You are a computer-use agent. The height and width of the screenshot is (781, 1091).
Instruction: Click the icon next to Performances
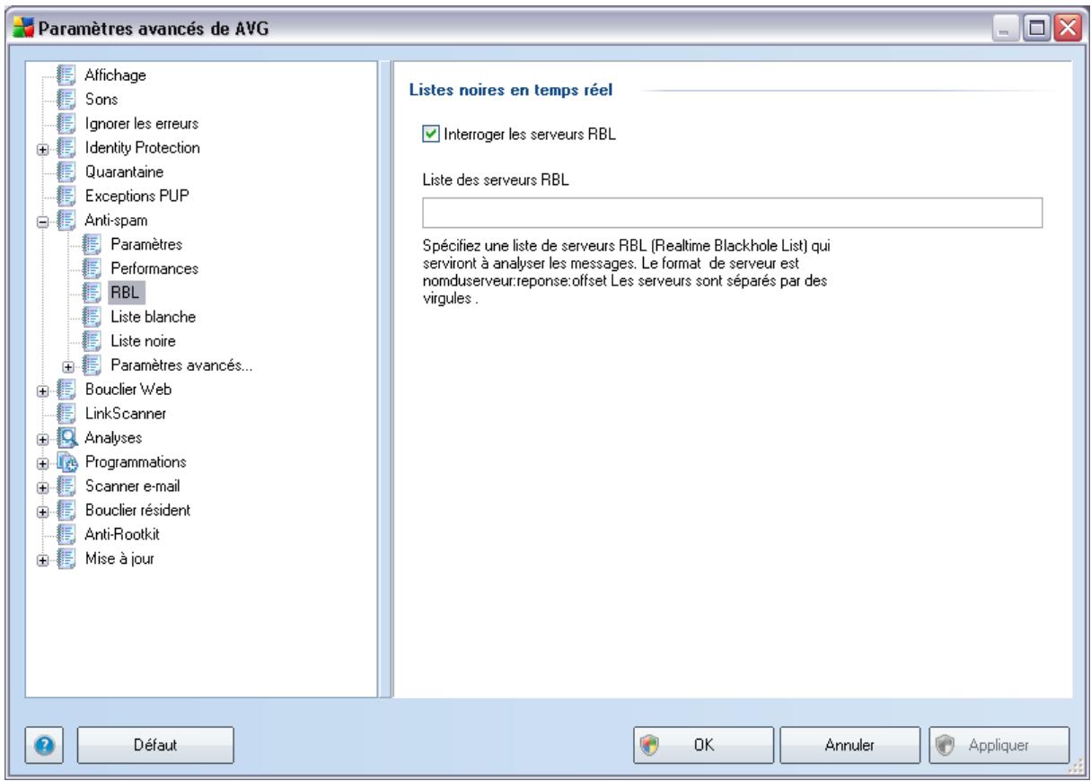[91, 268]
